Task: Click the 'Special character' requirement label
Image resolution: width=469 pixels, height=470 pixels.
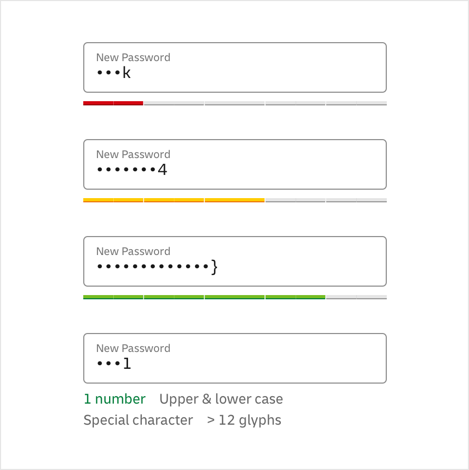Action: click(138, 420)
